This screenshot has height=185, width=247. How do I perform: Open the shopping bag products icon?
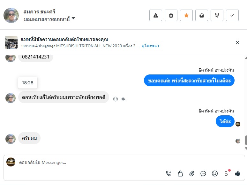coord(180,173)
